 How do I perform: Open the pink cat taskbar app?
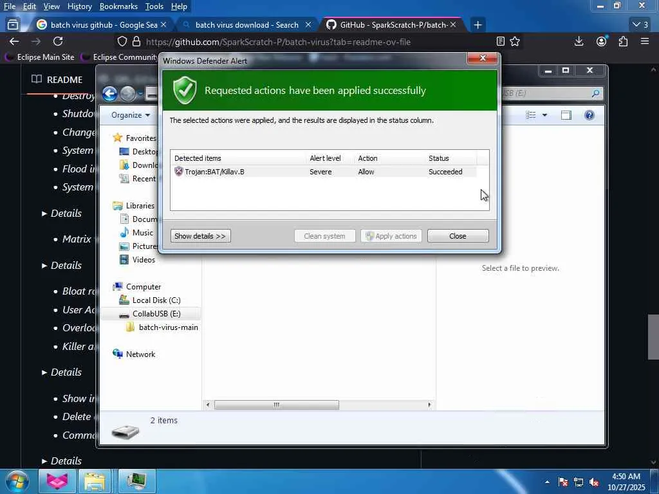click(x=57, y=481)
